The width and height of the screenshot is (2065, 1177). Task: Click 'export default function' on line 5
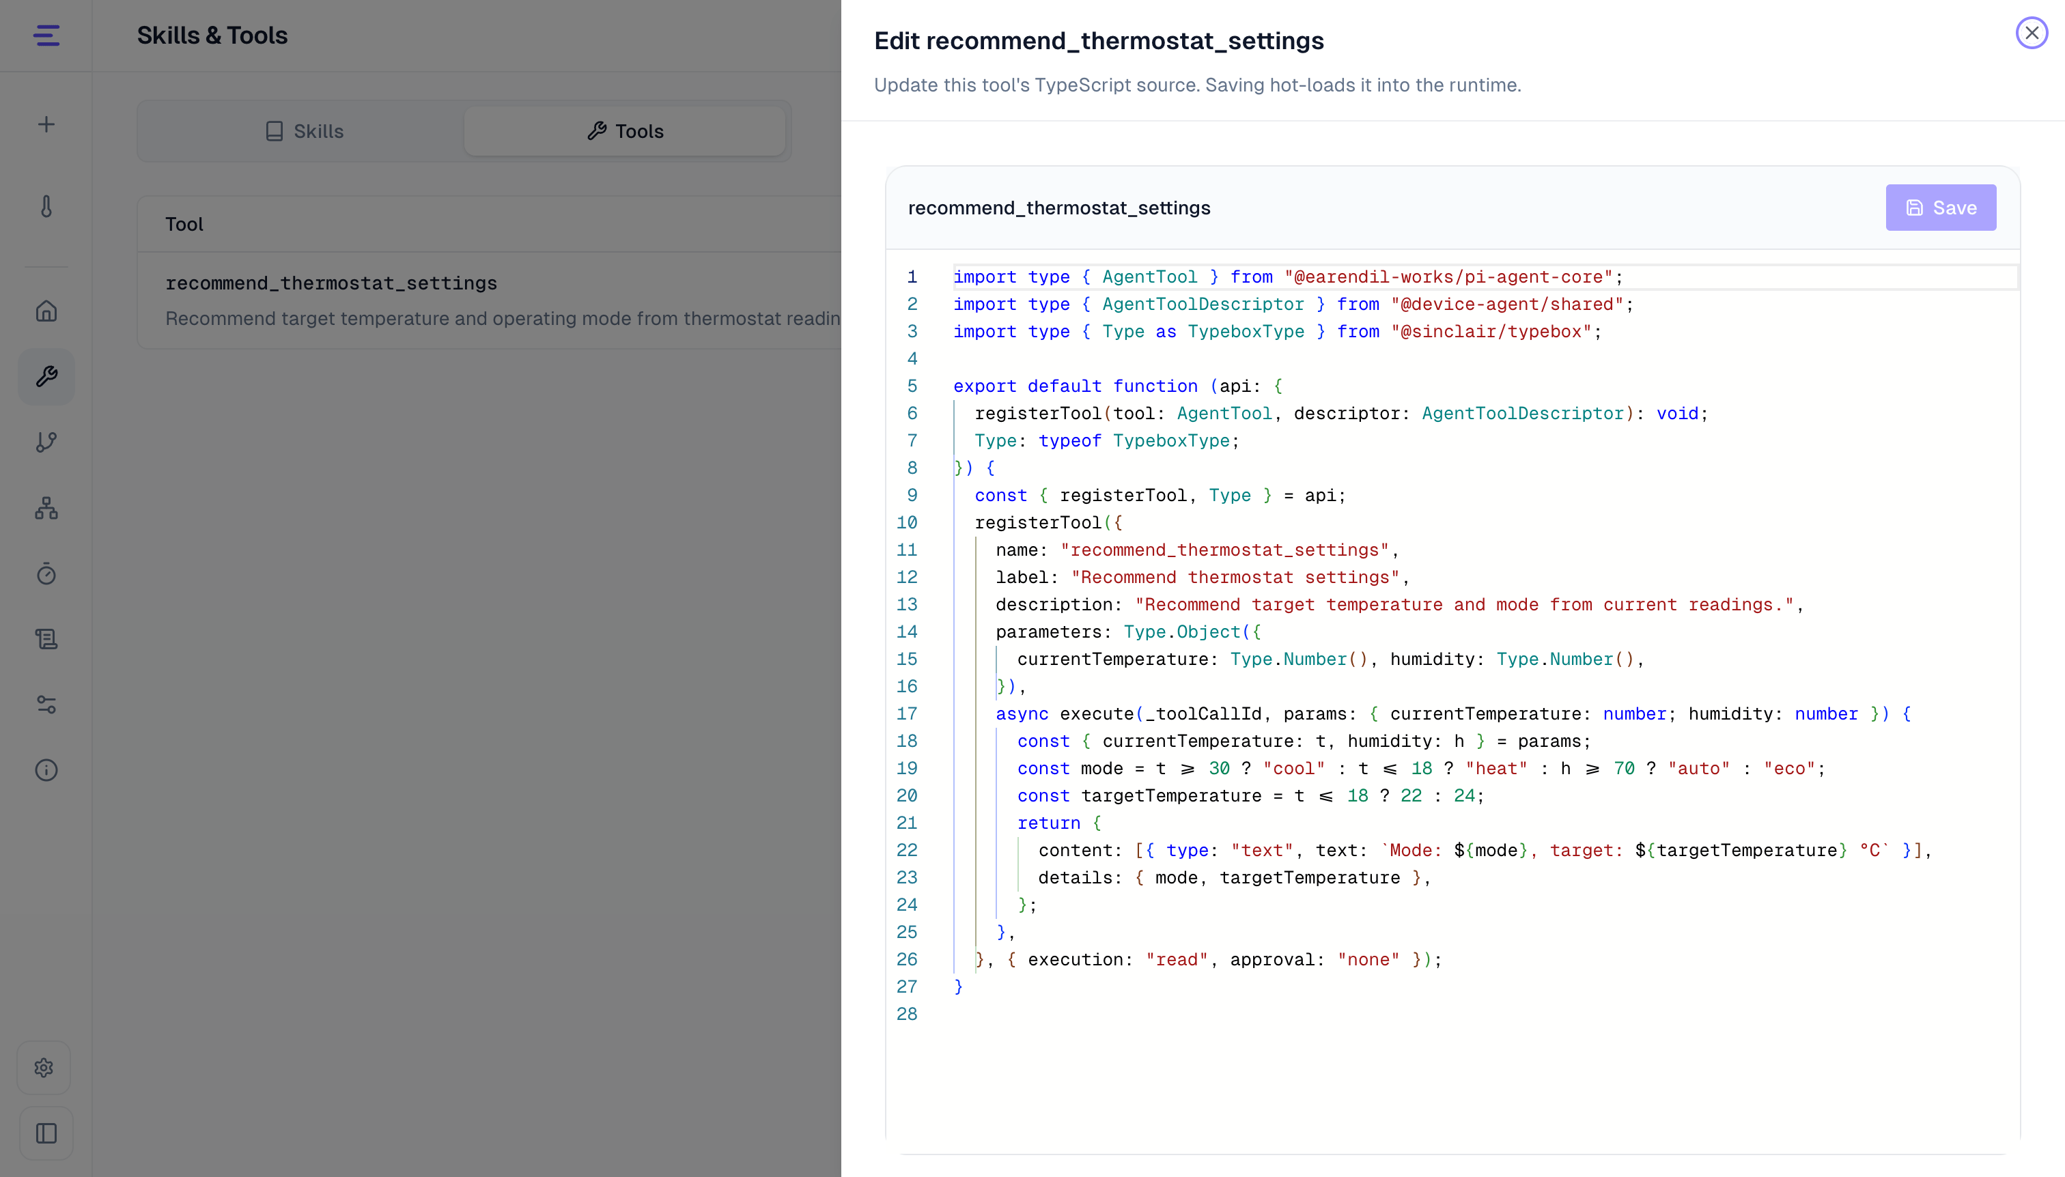(1076, 386)
